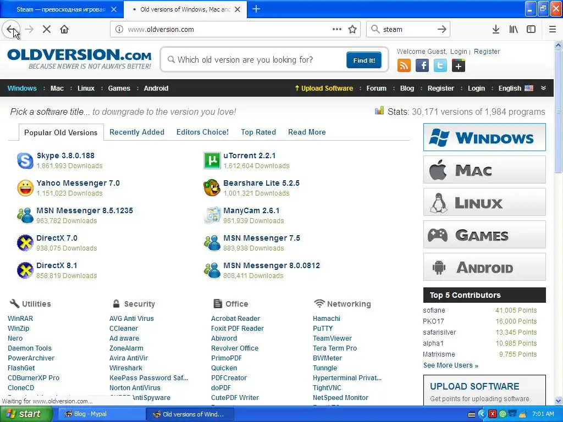563x422 pixels.
Task: Click the ManyCam 2.6.1 icon
Action: pos(212,215)
